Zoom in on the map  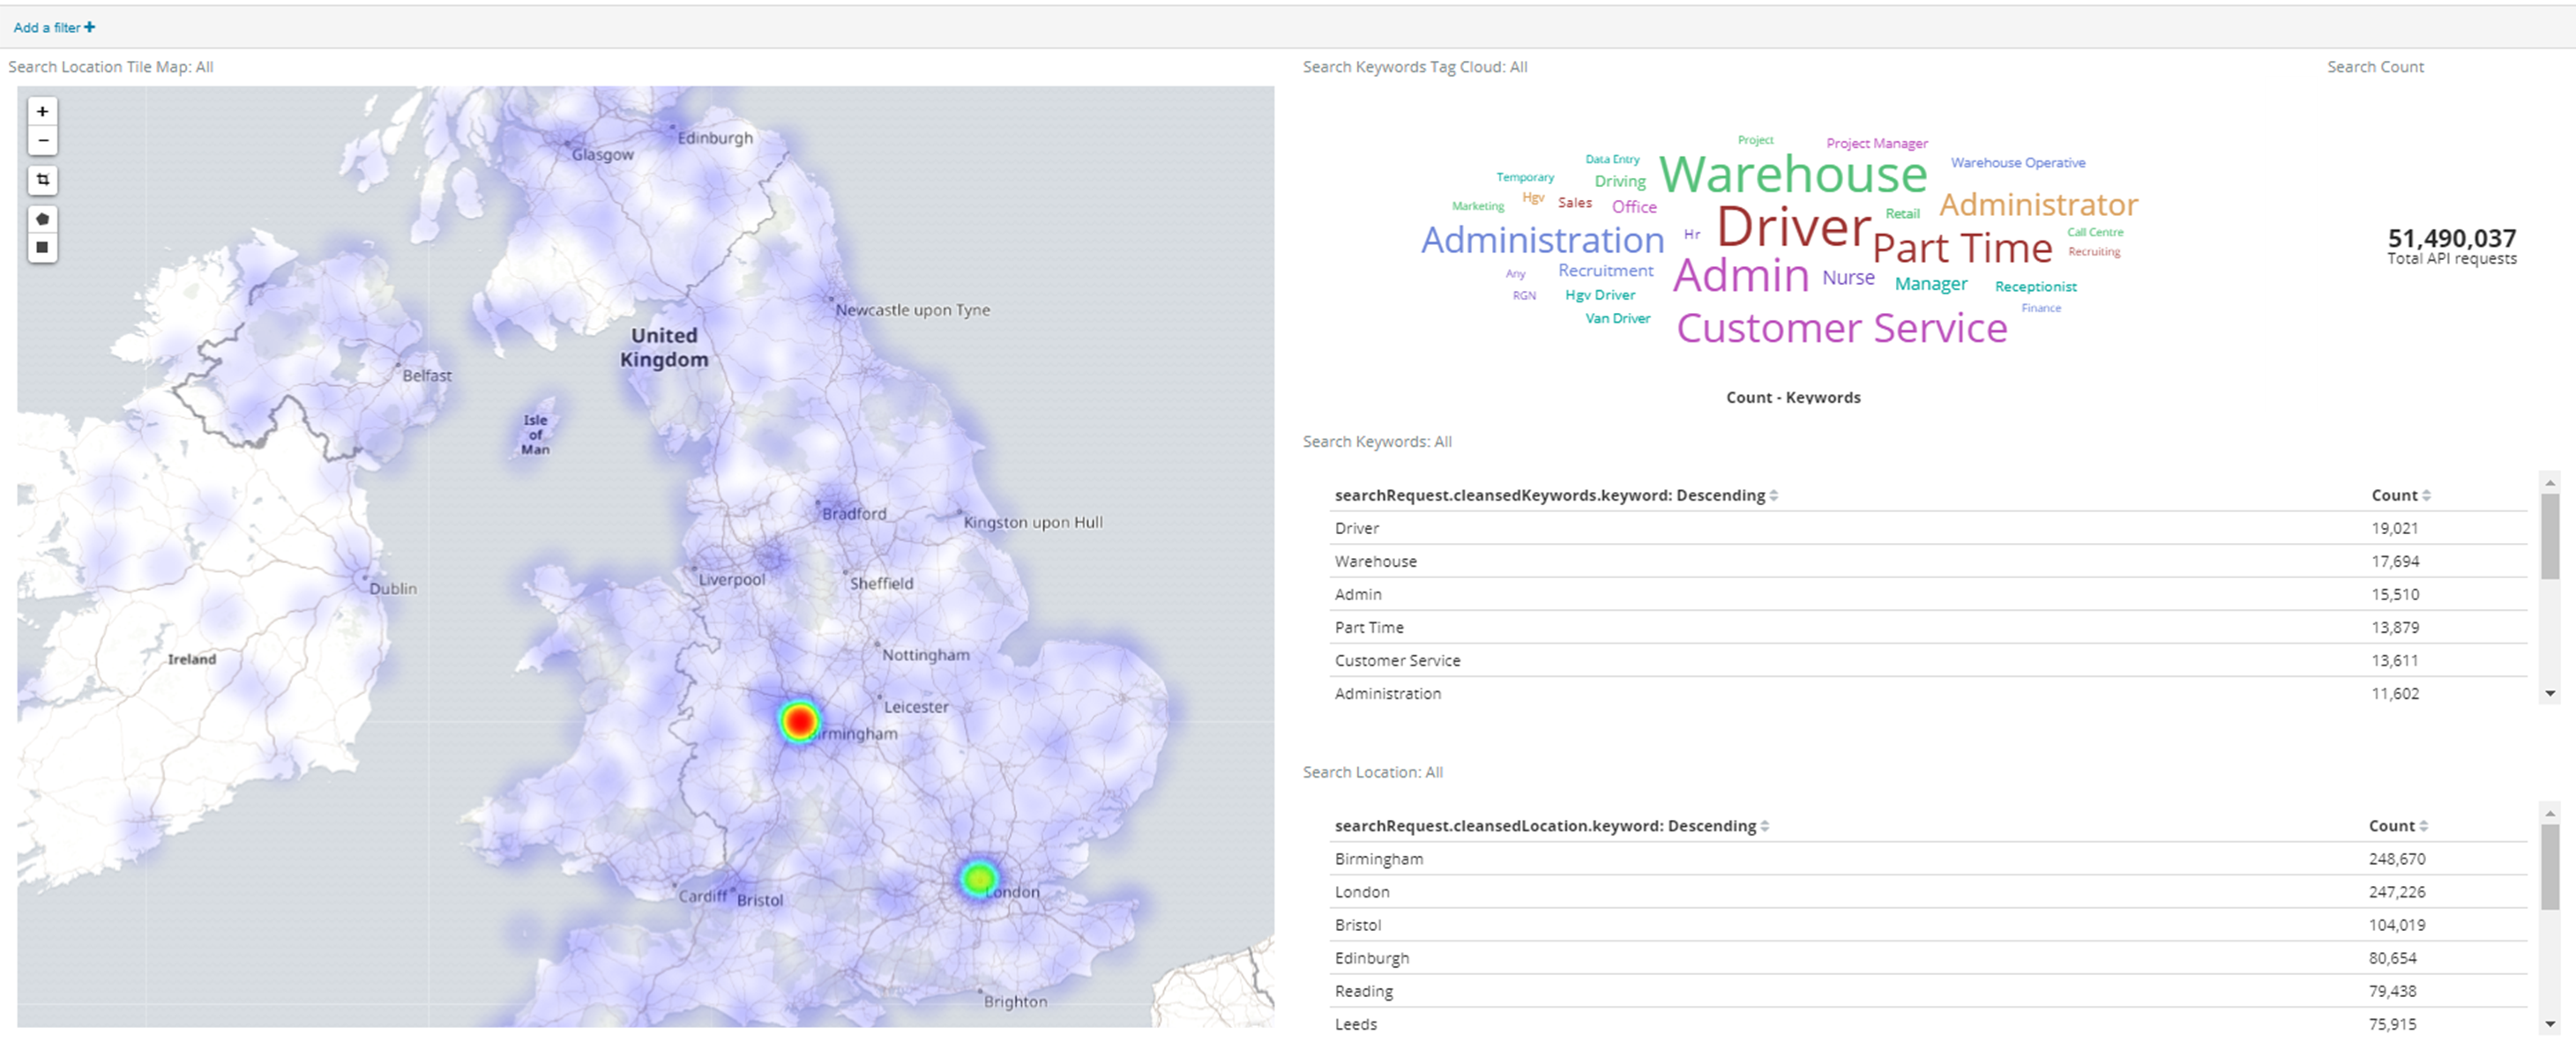click(42, 111)
